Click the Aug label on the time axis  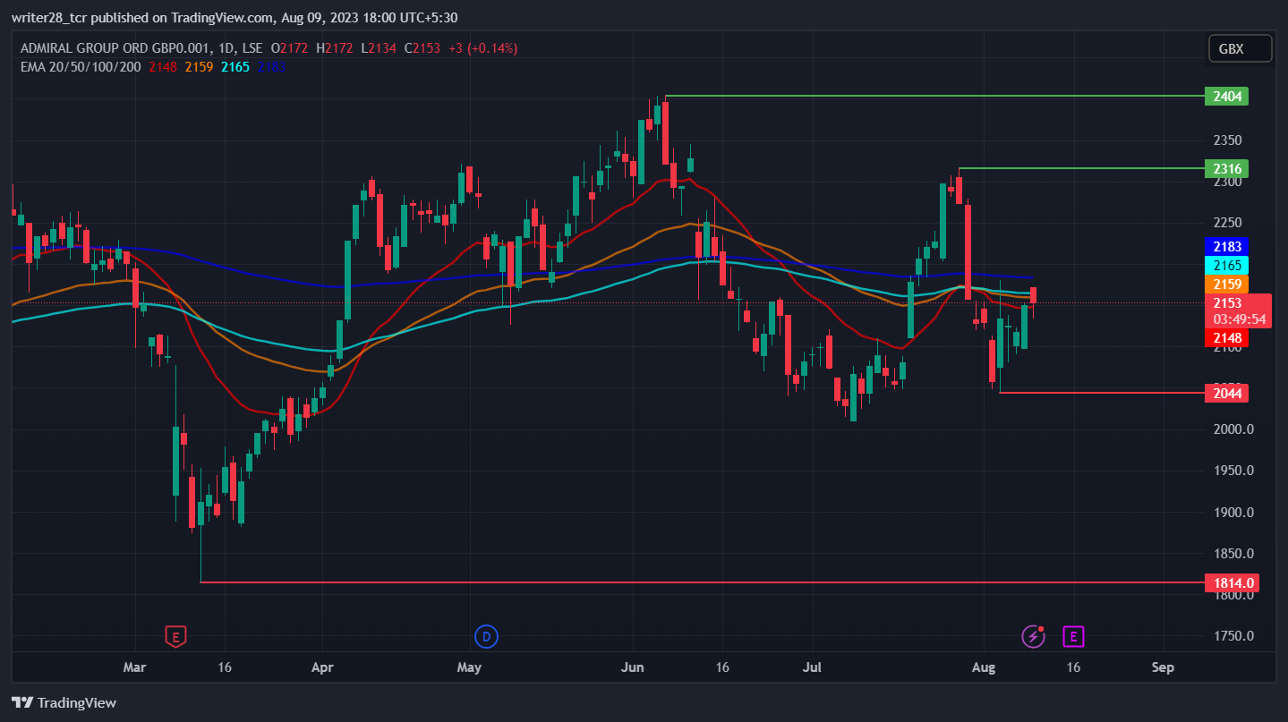(983, 667)
